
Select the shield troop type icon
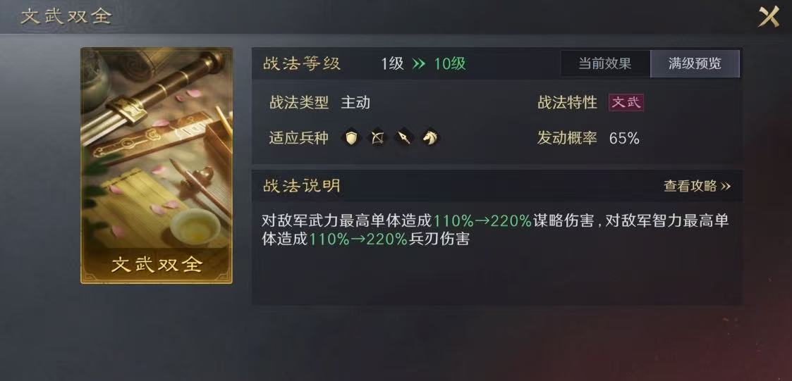click(351, 138)
